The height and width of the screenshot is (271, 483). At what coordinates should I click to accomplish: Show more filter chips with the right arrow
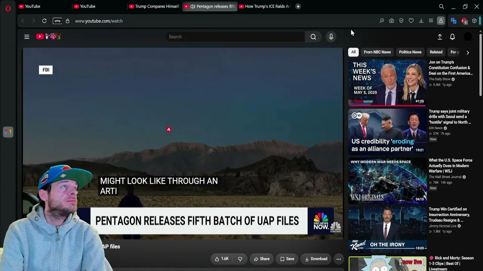[x=468, y=53]
